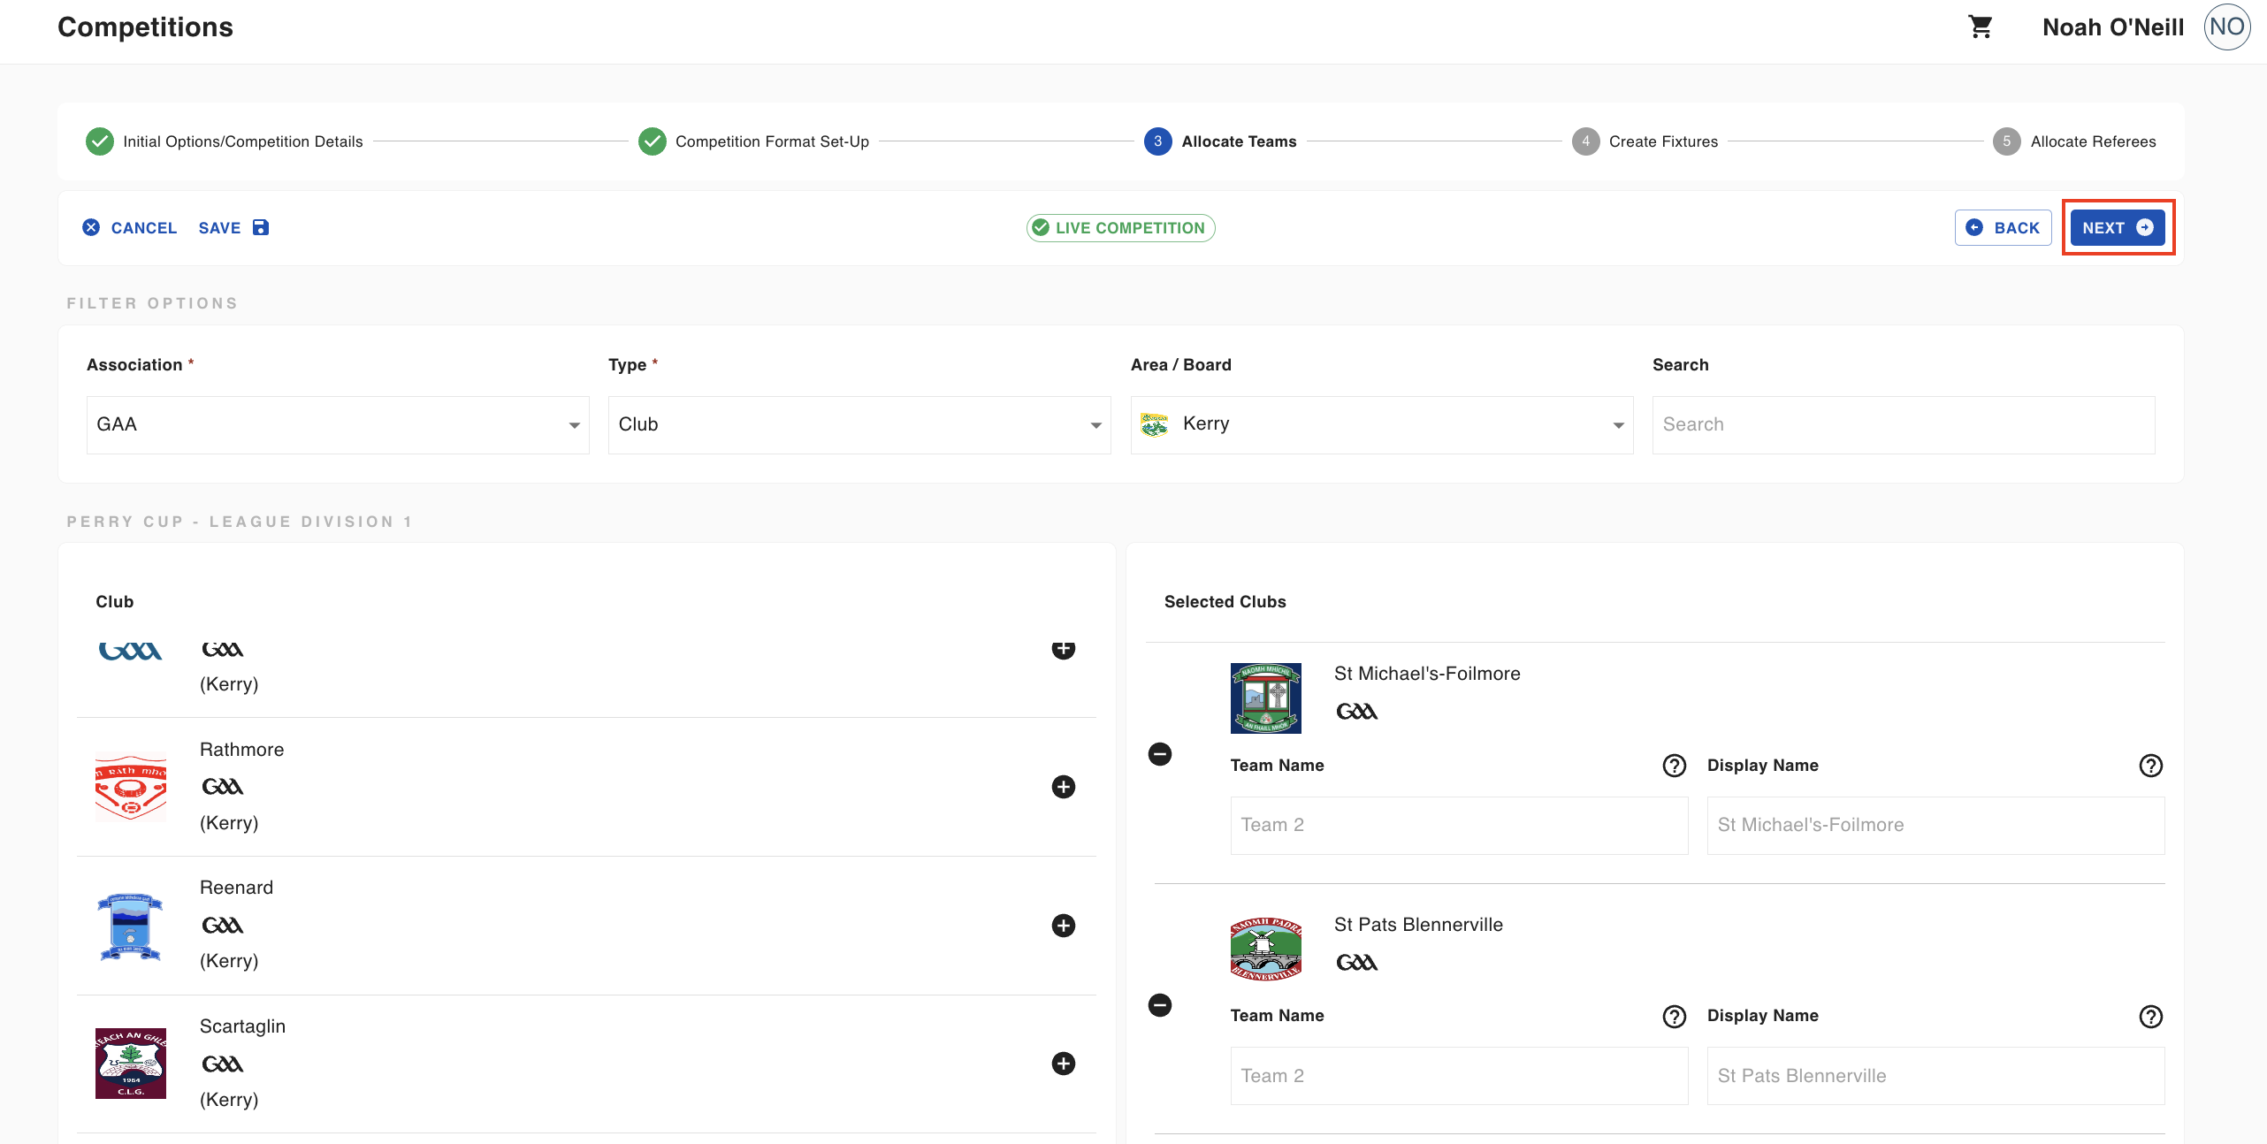
Task: Click the Rathmore club name
Action: tap(241, 750)
